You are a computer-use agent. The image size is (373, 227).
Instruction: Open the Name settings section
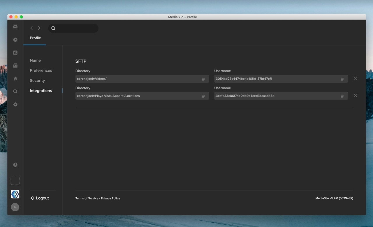click(x=35, y=60)
